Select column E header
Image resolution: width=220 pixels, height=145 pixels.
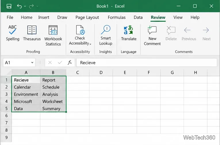[x=125, y=73]
